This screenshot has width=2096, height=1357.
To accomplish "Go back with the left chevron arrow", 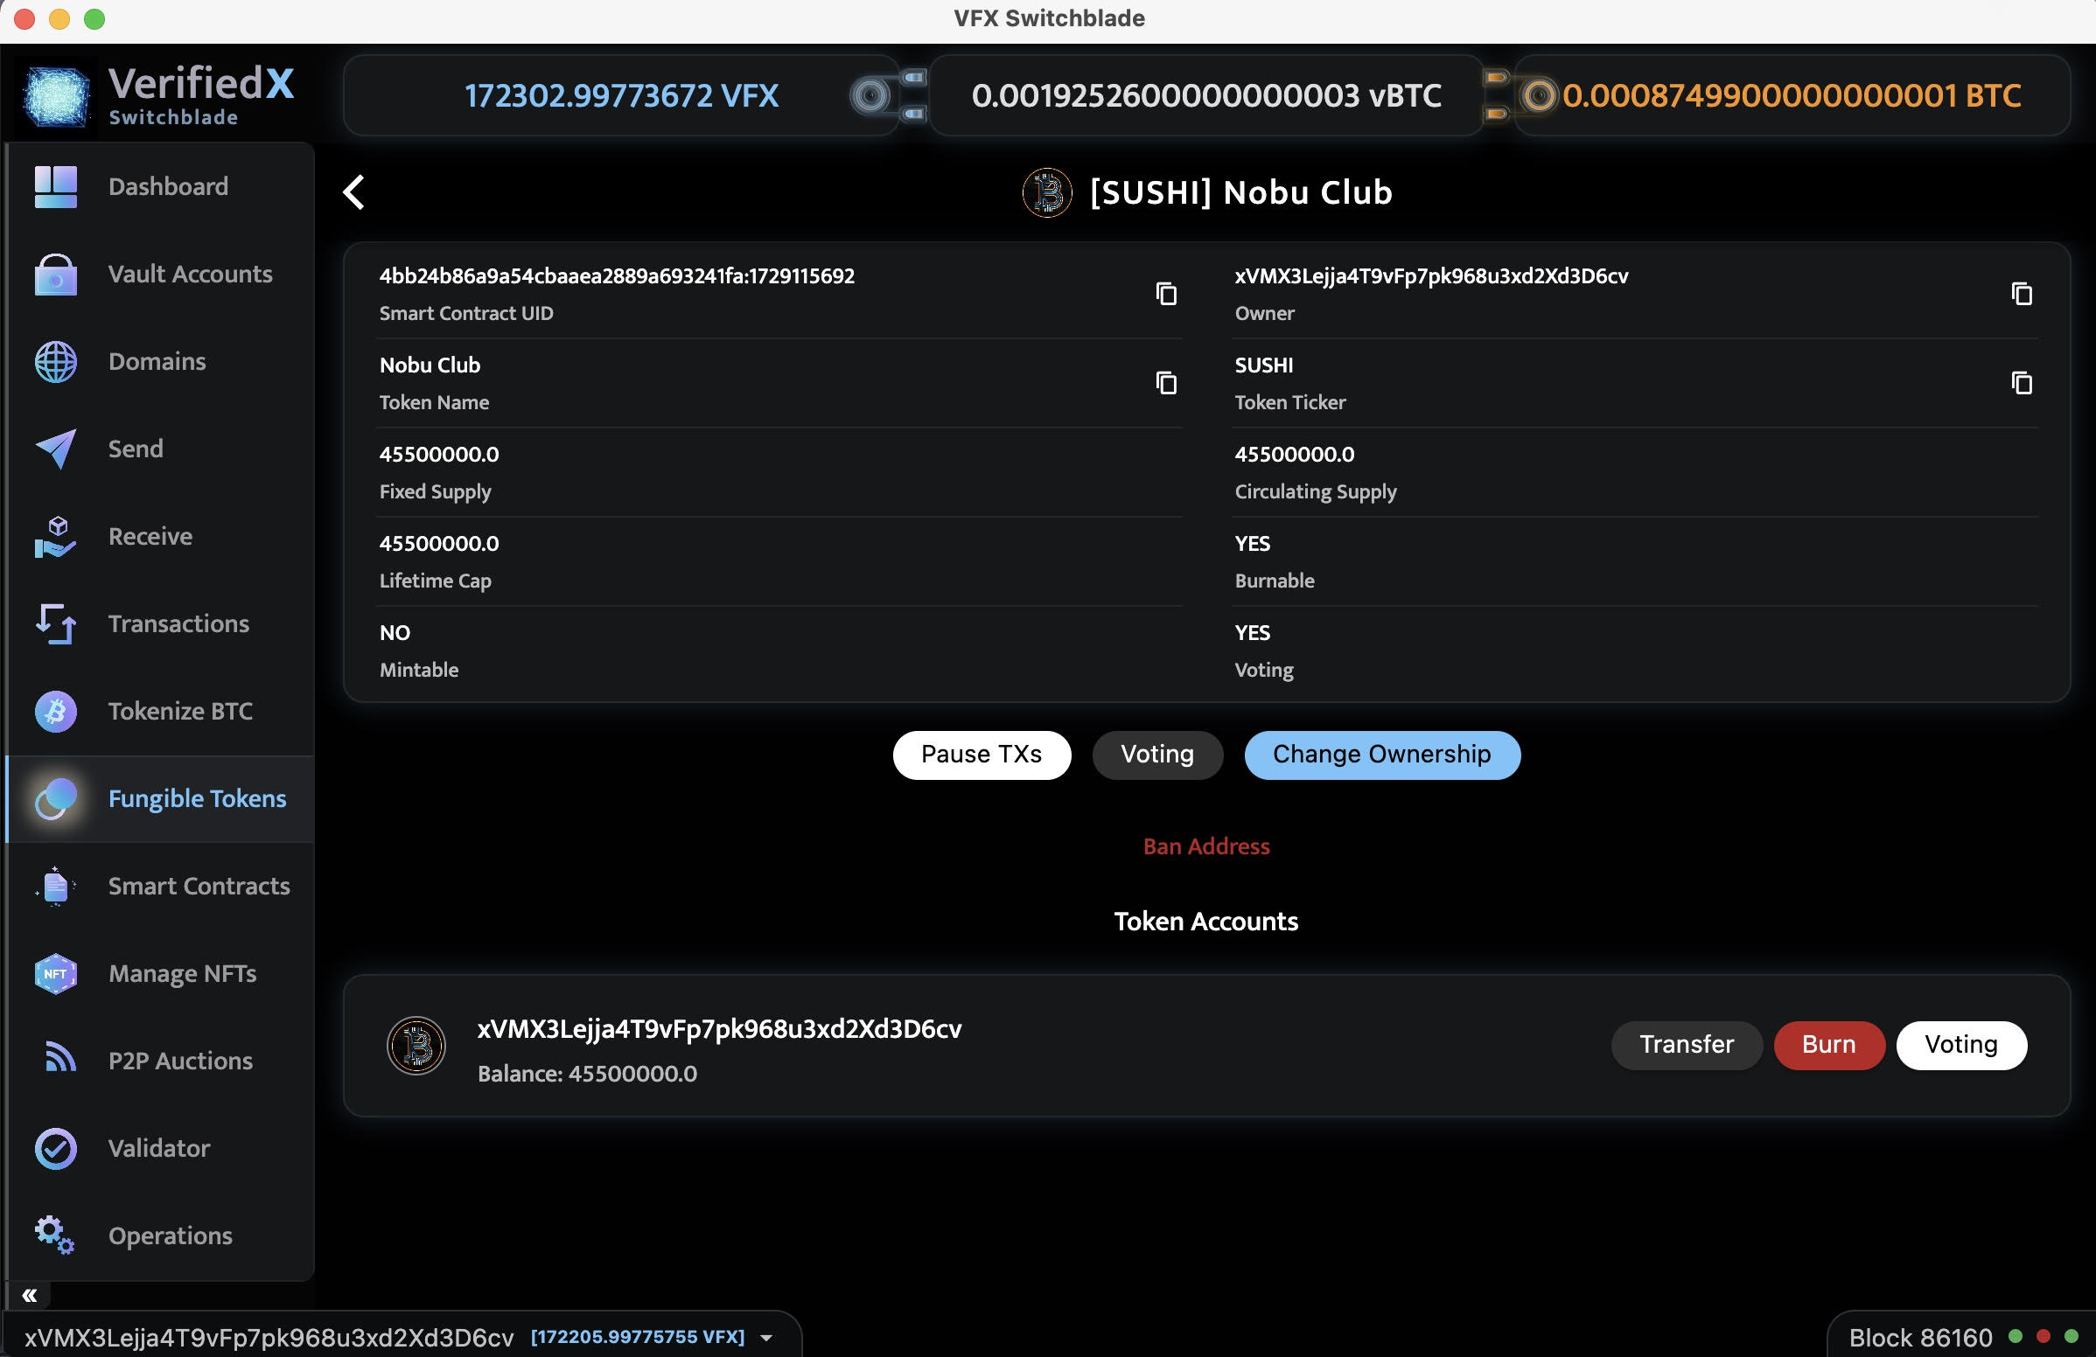I will click(354, 191).
